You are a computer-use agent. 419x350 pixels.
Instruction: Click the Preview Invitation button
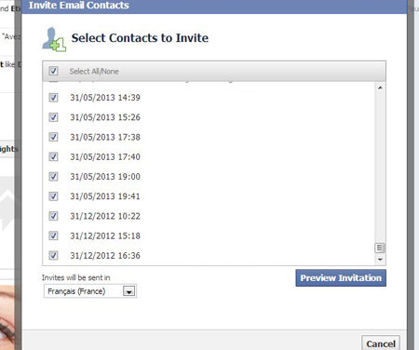point(341,278)
